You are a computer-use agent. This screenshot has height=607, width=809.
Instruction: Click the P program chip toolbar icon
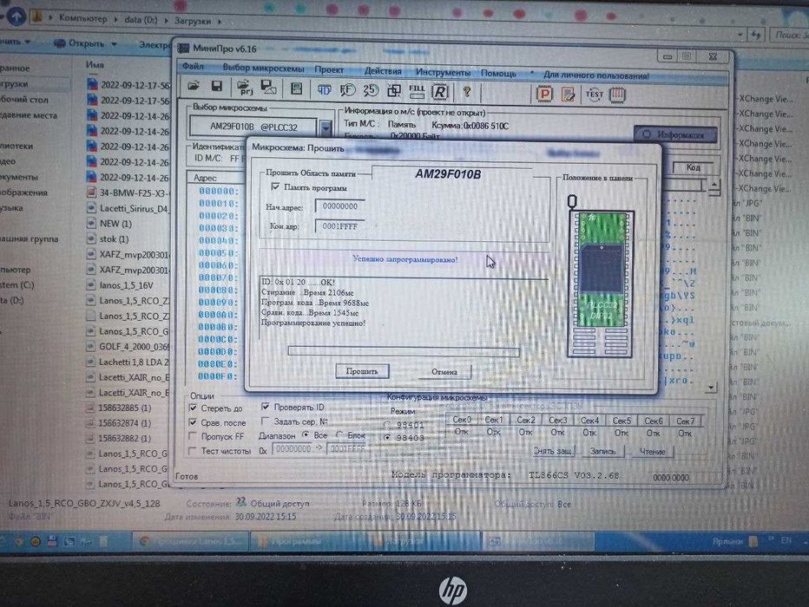[544, 94]
